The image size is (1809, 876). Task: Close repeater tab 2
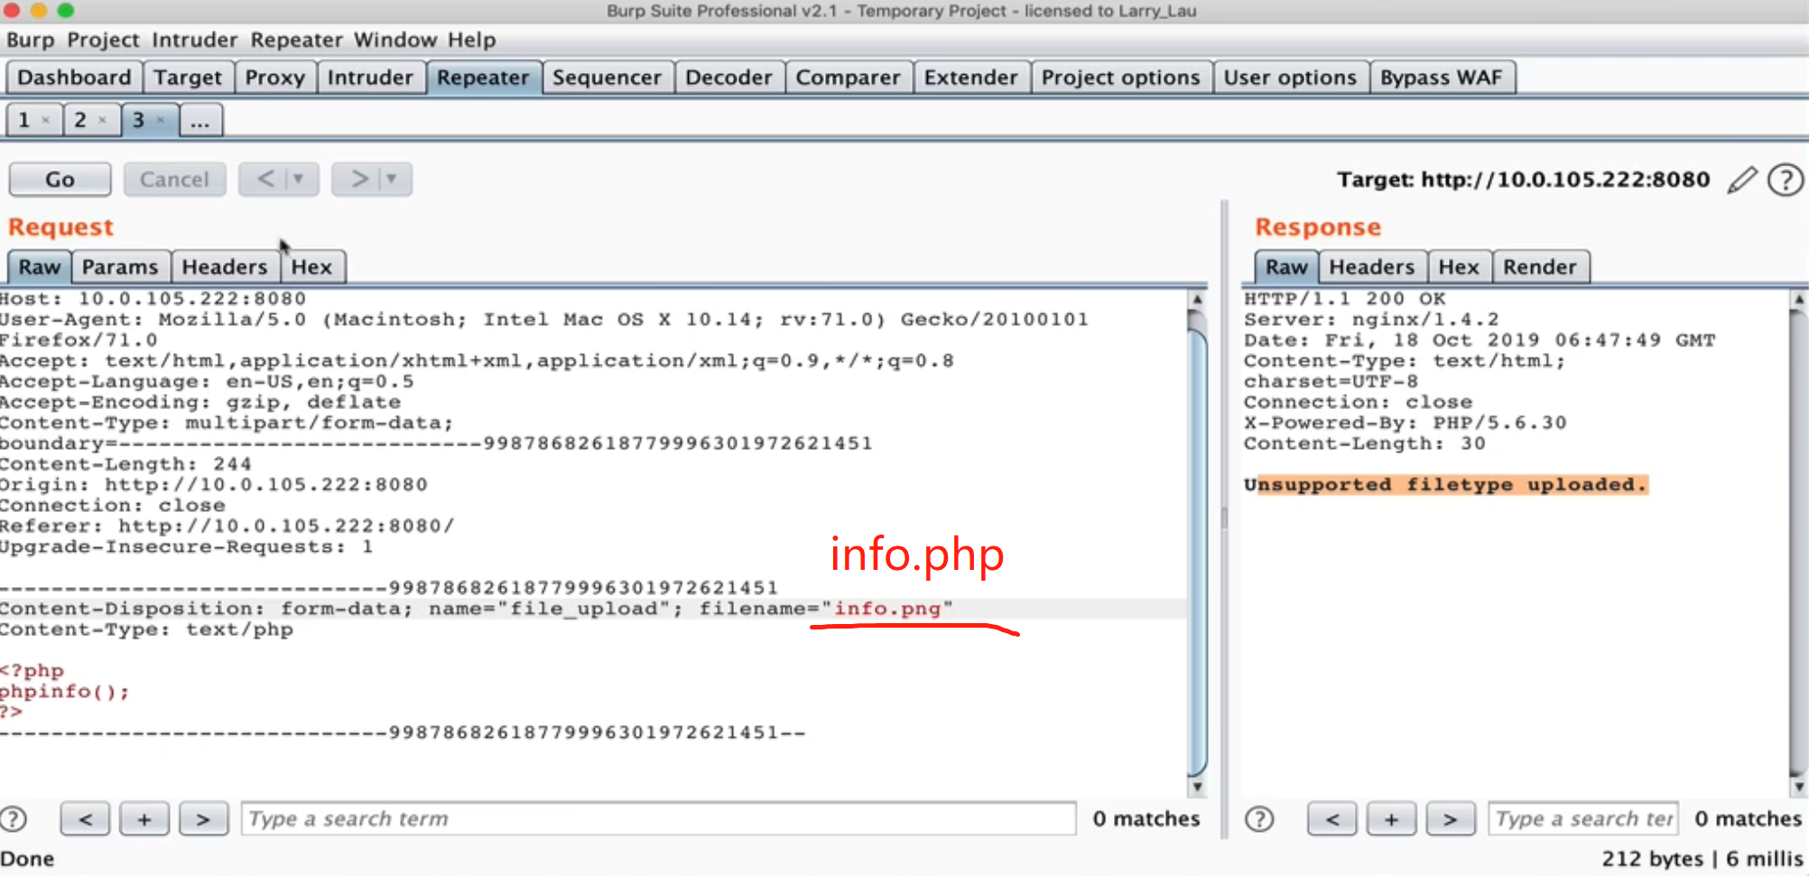[x=102, y=120]
